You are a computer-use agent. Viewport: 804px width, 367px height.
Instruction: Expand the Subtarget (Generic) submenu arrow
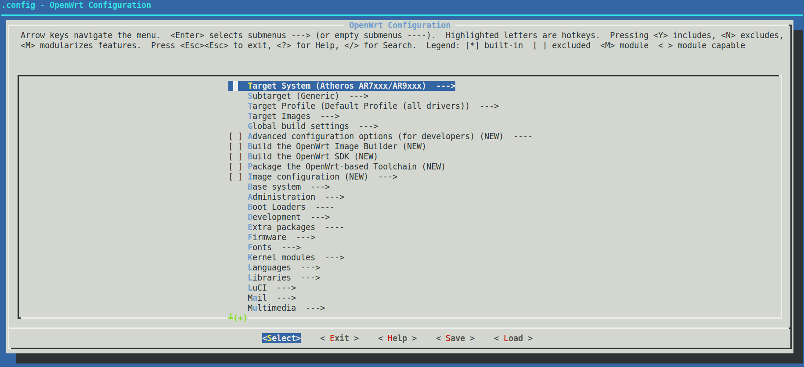click(x=359, y=96)
